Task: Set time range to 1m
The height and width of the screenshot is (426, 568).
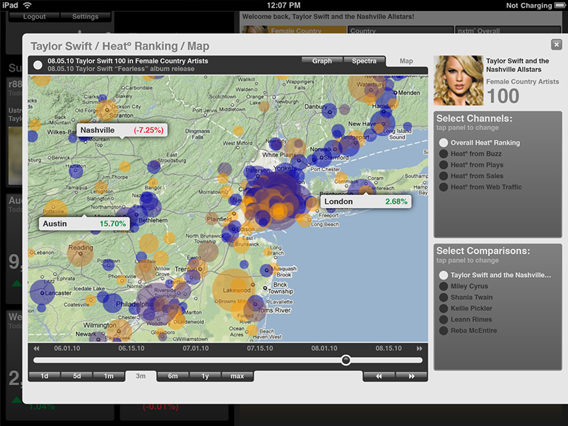Action: point(109,376)
